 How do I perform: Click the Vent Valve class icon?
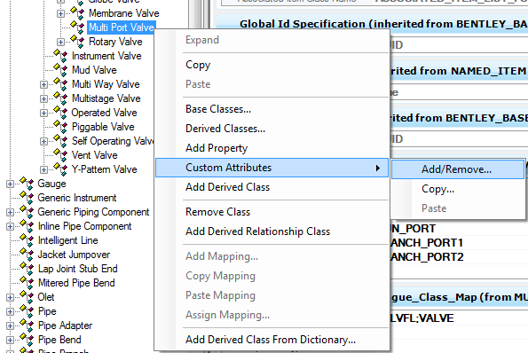coord(60,155)
